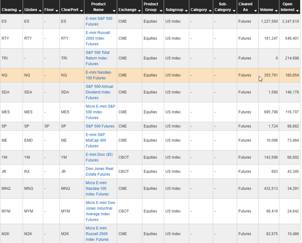This screenshot has height=243, width=302.
Task: Select NQ volume value 355,791
Action: click(271, 75)
